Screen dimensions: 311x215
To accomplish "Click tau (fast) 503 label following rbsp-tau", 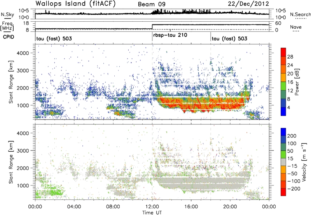I will point(229,38).
